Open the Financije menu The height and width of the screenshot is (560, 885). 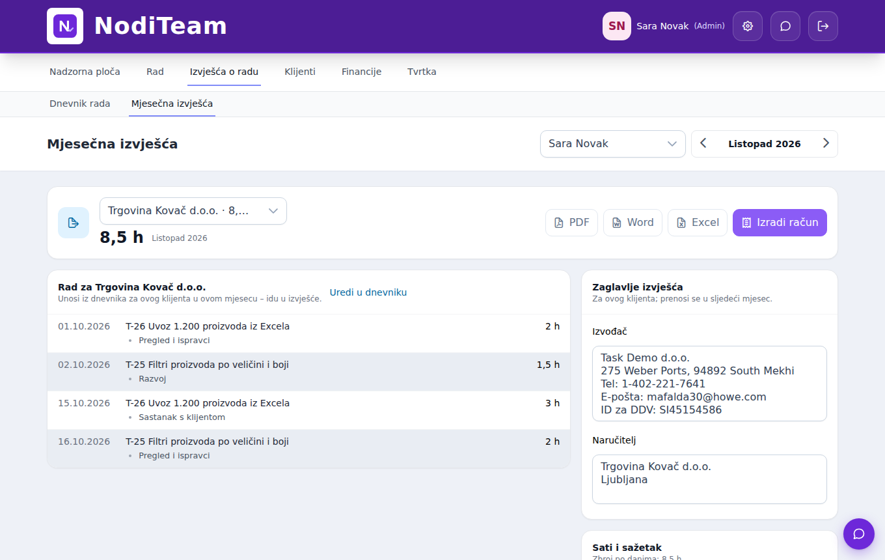tap(361, 72)
